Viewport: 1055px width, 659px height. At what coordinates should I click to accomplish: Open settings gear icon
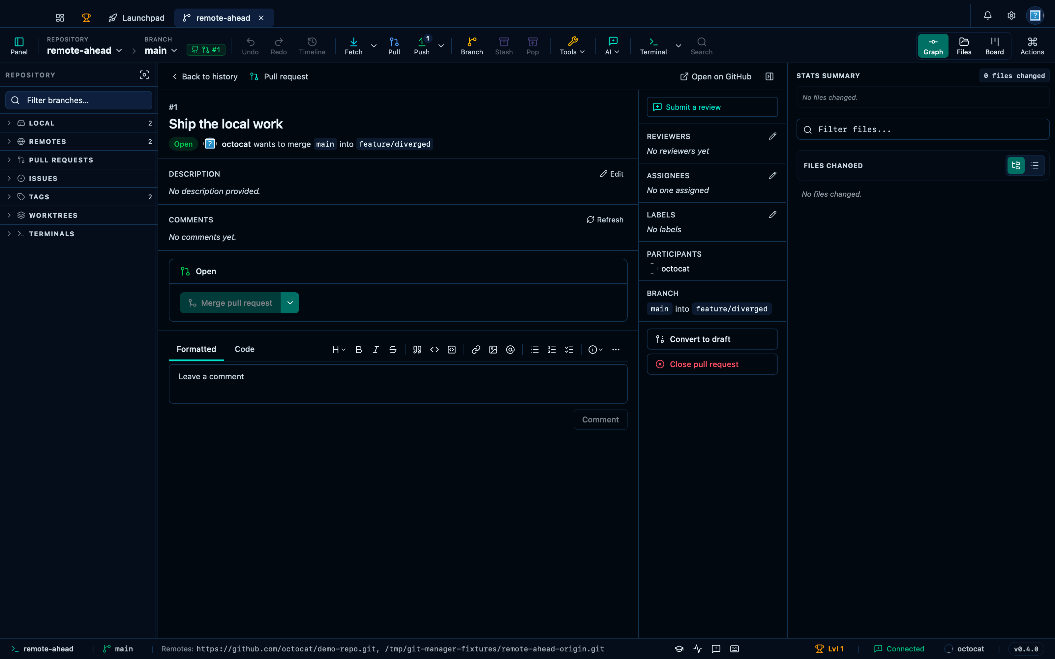1011,15
